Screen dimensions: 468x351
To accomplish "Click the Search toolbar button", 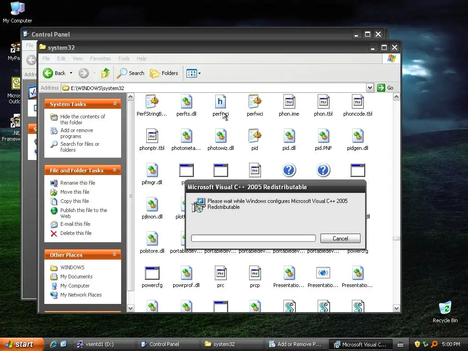I will (x=130, y=73).
